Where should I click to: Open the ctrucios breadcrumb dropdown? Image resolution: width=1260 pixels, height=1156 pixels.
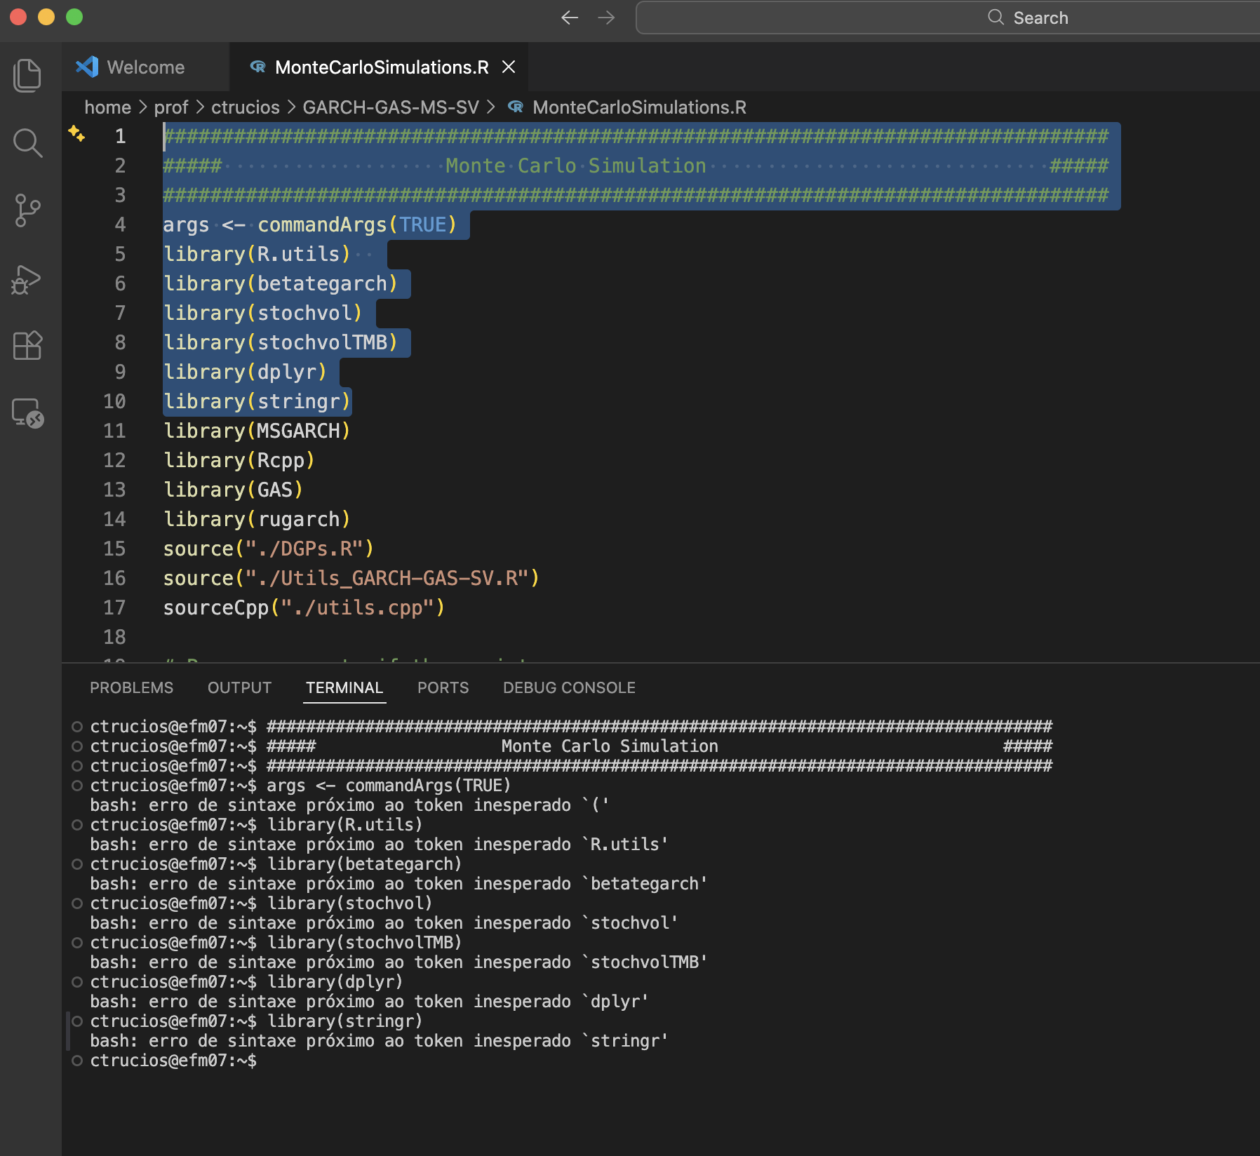245,107
